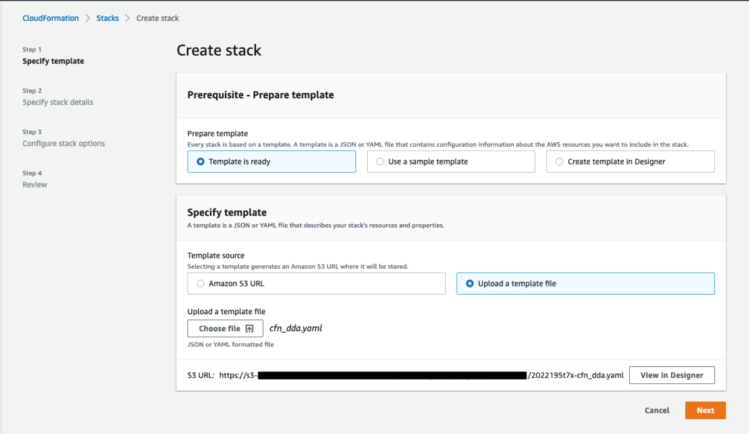Click the file upload icon in Choose file button
Screen dimensions: 749x434
[249, 328]
